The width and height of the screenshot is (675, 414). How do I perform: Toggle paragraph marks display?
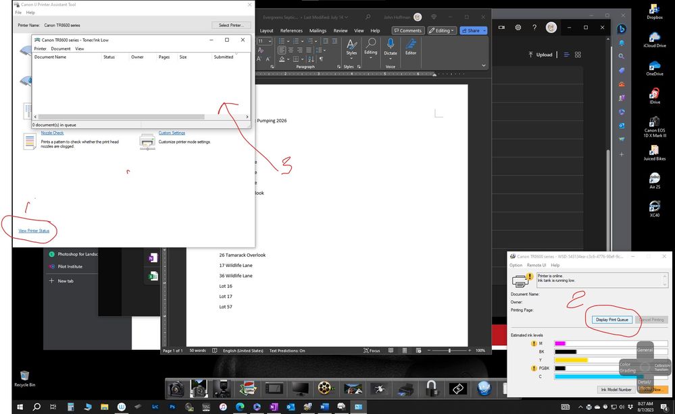pos(321,58)
